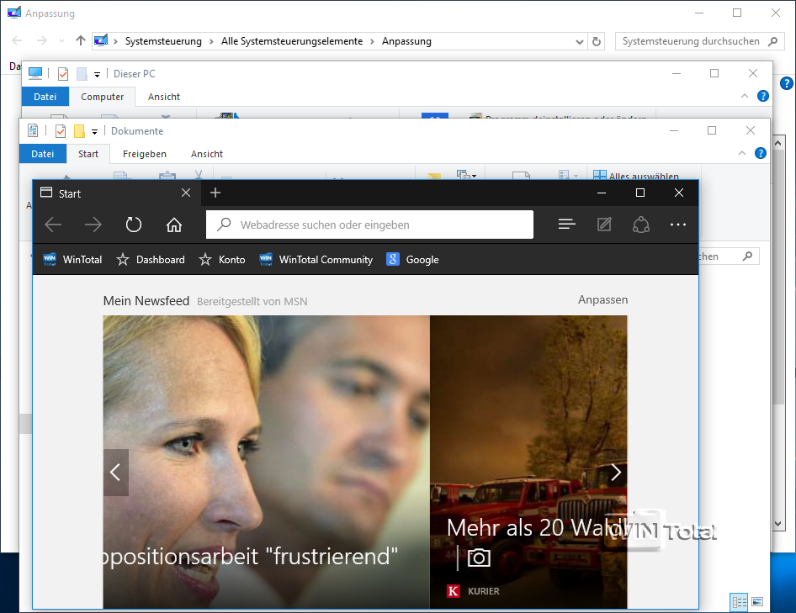Open WinTotal Community favorite
The image size is (796, 613).
(x=316, y=260)
